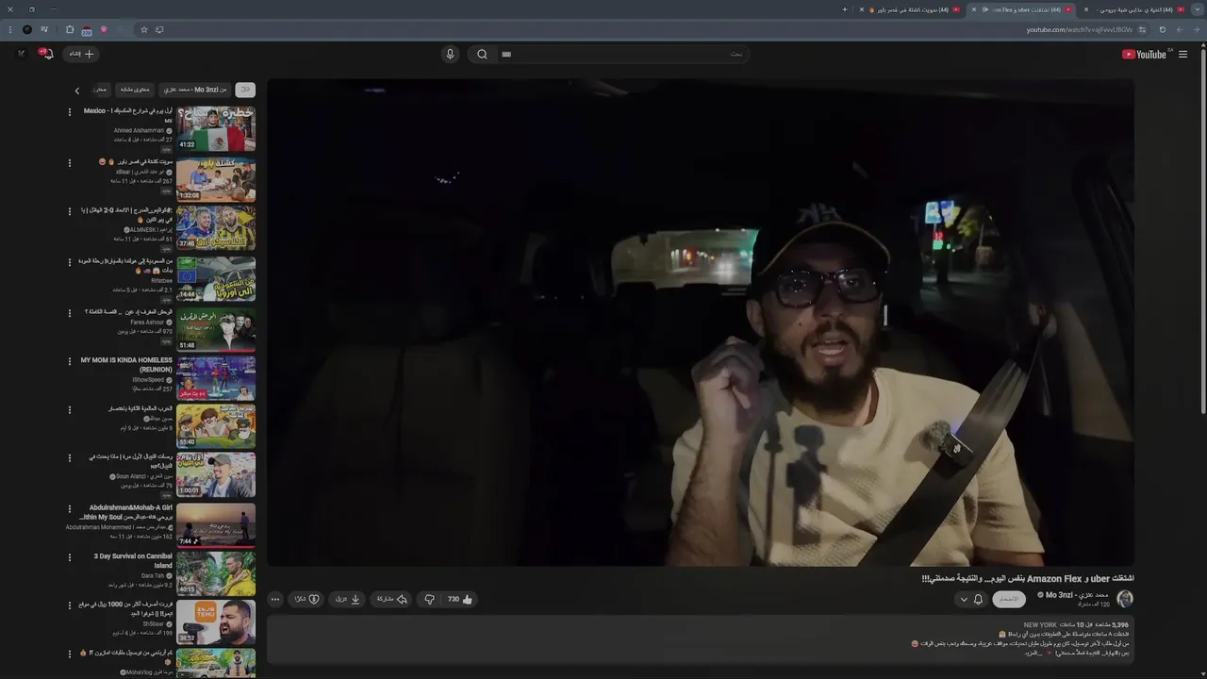Open the browser three-dot menu
The width and height of the screenshot is (1207, 679).
pyautogui.click(x=10, y=30)
